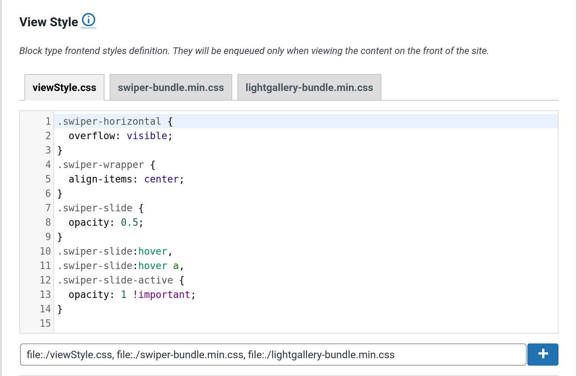This screenshot has height=376, width=577.
Task: Click the 'align-items: center;' declaration
Action: [x=126, y=179]
